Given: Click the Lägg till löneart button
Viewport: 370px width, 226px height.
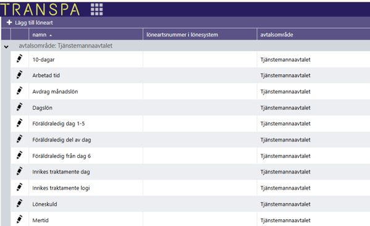Looking at the screenshot, I should [30, 23].
